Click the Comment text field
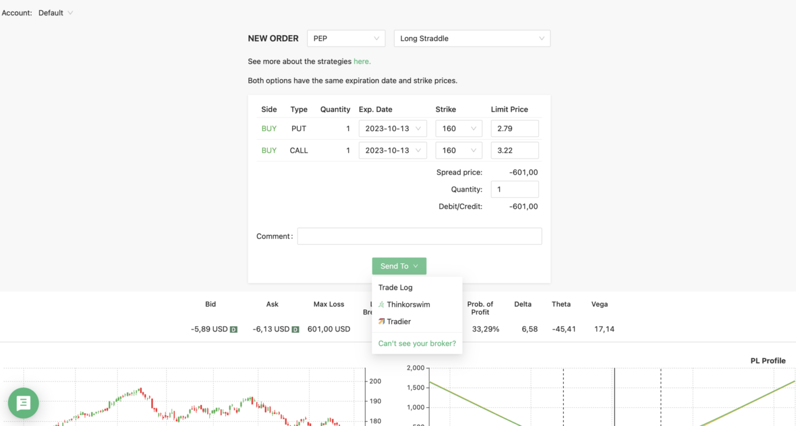 [420, 236]
